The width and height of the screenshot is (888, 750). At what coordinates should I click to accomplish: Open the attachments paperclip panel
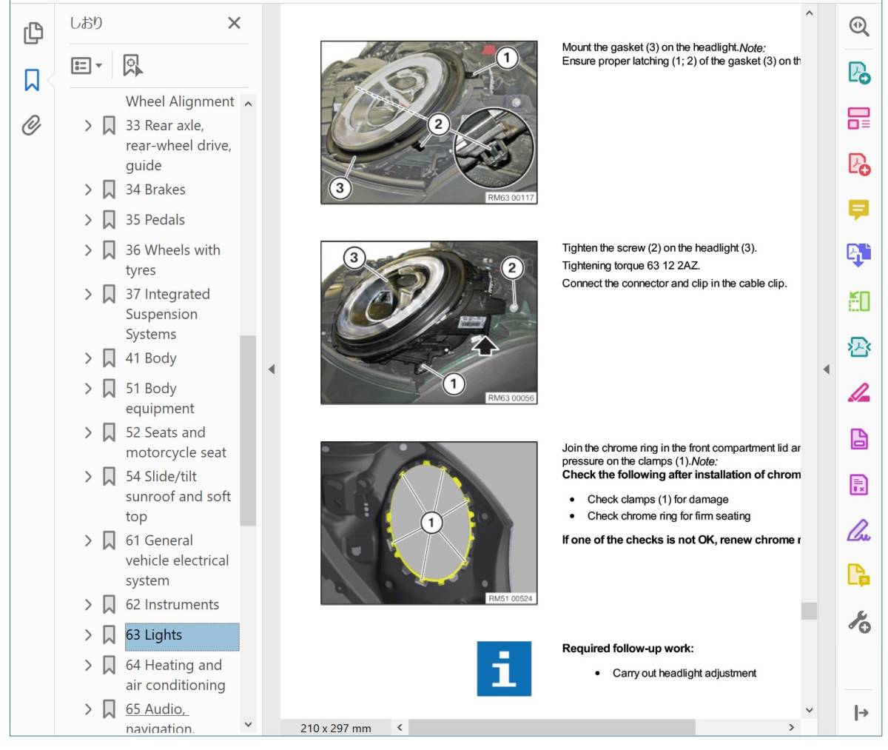pyautogui.click(x=31, y=125)
